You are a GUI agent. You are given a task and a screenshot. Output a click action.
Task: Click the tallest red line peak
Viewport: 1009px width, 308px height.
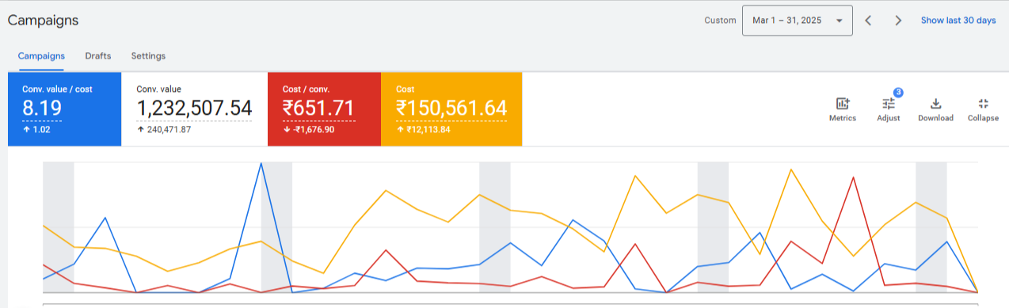click(x=853, y=177)
